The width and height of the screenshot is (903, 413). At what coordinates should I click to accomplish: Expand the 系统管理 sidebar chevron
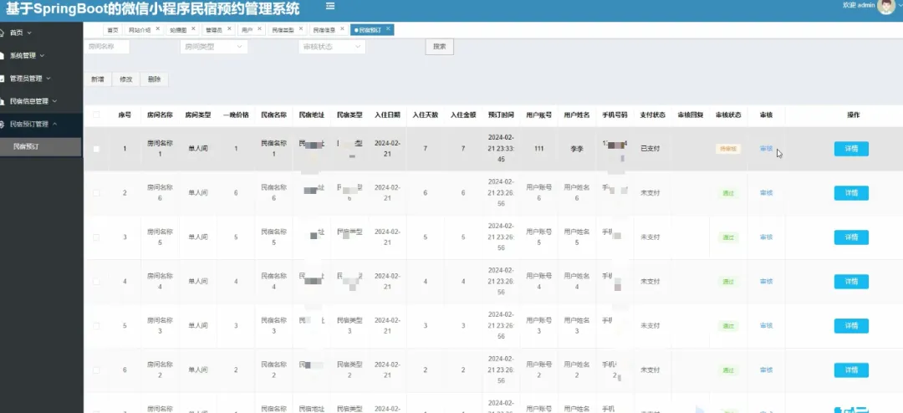(42, 56)
